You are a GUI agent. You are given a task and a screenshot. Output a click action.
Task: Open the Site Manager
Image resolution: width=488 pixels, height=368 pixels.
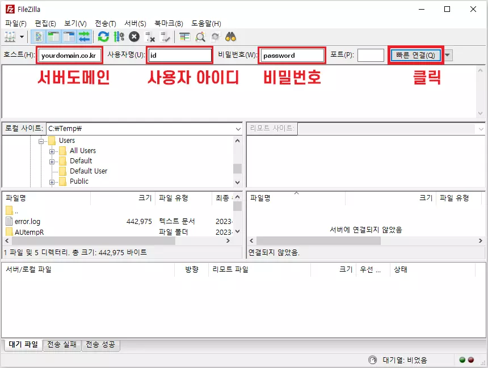(x=10, y=36)
